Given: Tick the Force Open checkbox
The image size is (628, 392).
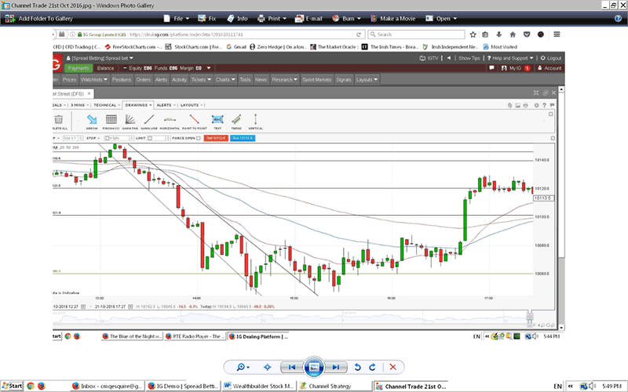Looking at the screenshot, I should click(x=199, y=138).
